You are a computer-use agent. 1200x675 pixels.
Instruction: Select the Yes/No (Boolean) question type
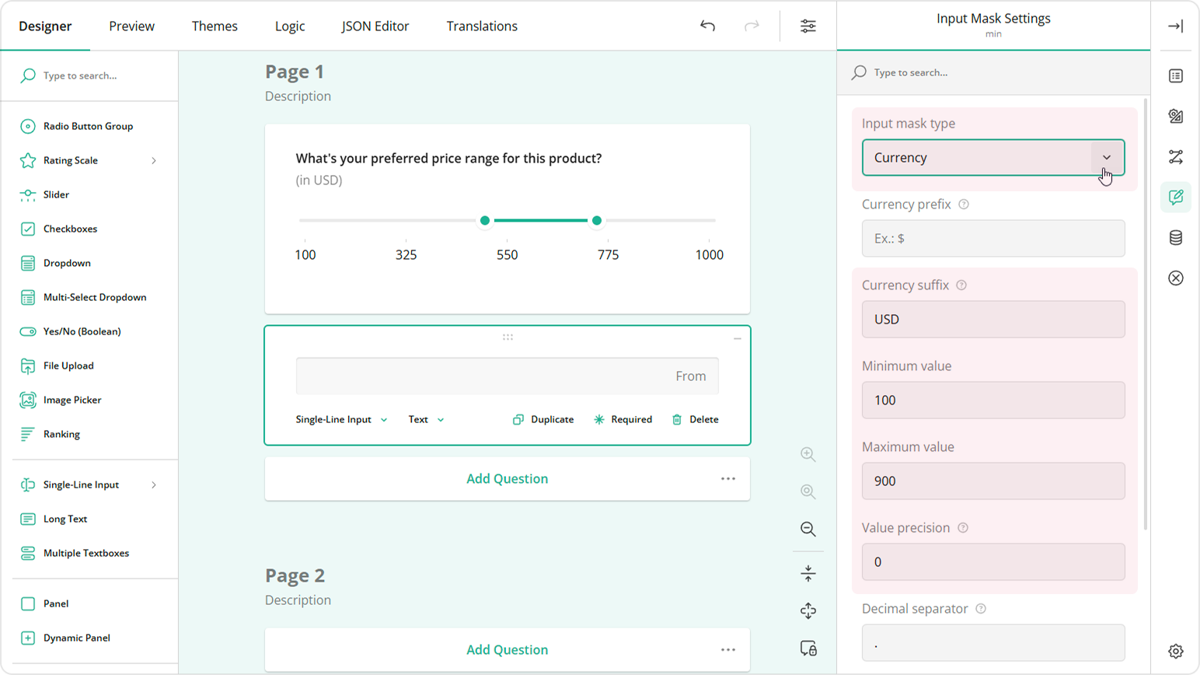tap(82, 331)
